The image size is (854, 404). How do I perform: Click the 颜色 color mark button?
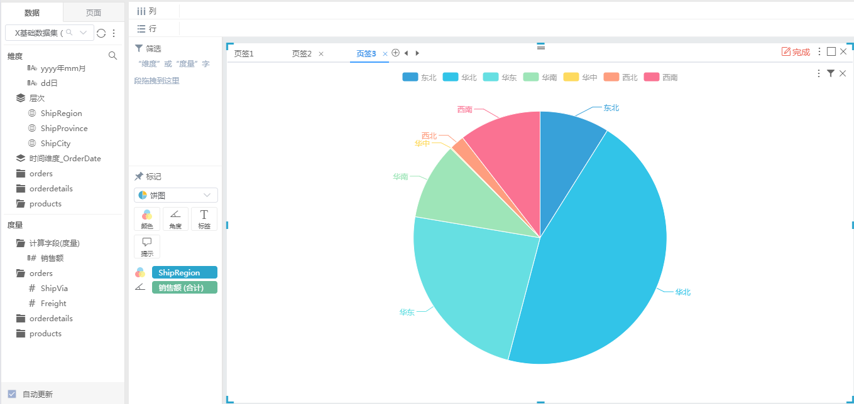(147, 218)
